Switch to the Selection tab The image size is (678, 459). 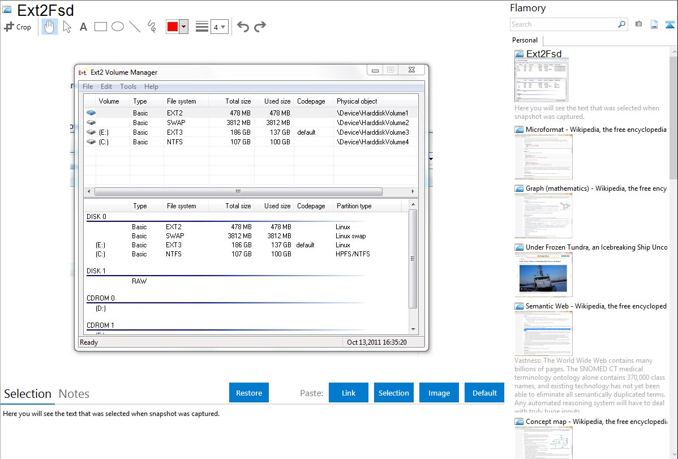coord(28,394)
